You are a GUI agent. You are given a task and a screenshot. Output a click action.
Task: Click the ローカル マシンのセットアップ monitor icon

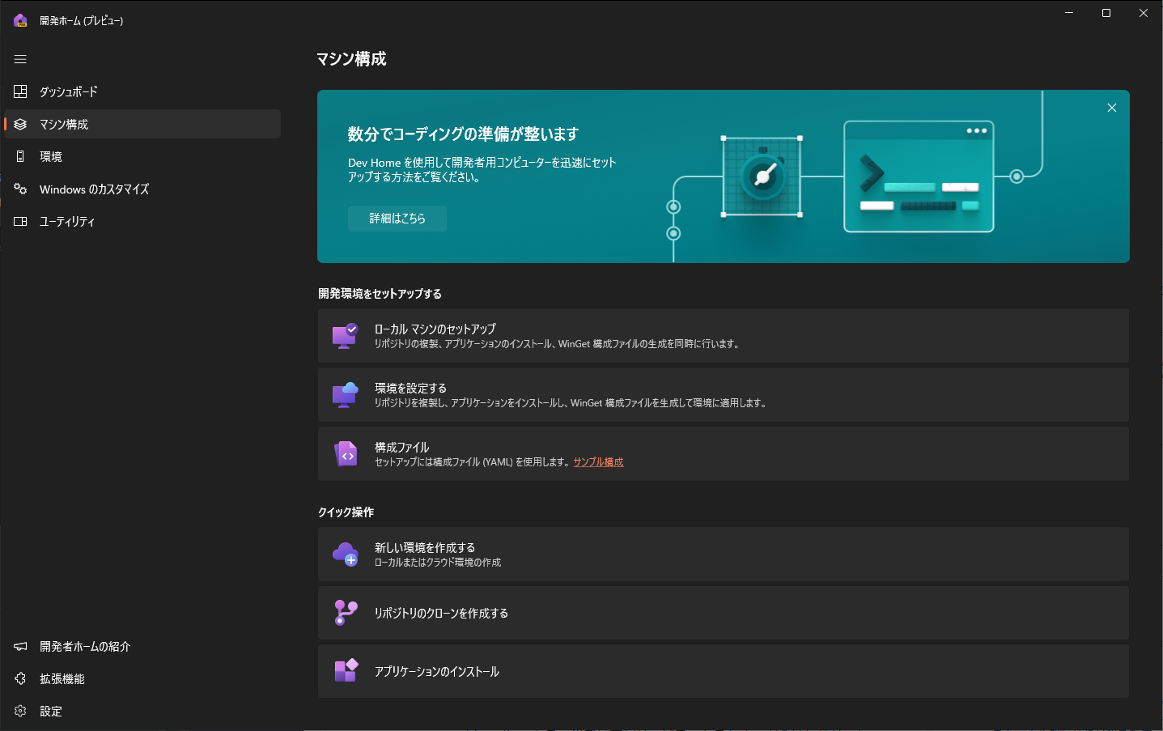point(346,336)
